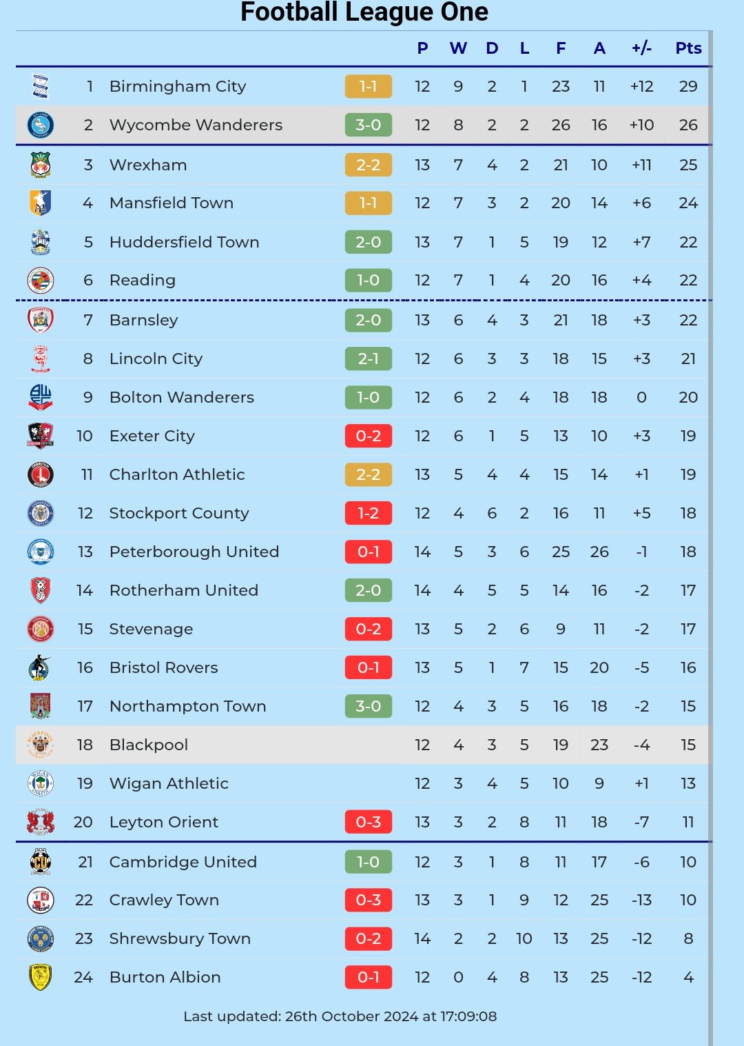Click Wycombe Wanderers' 3-0 score badge
Image resolution: width=744 pixels, height=1046 pixels.
point(369,125)
